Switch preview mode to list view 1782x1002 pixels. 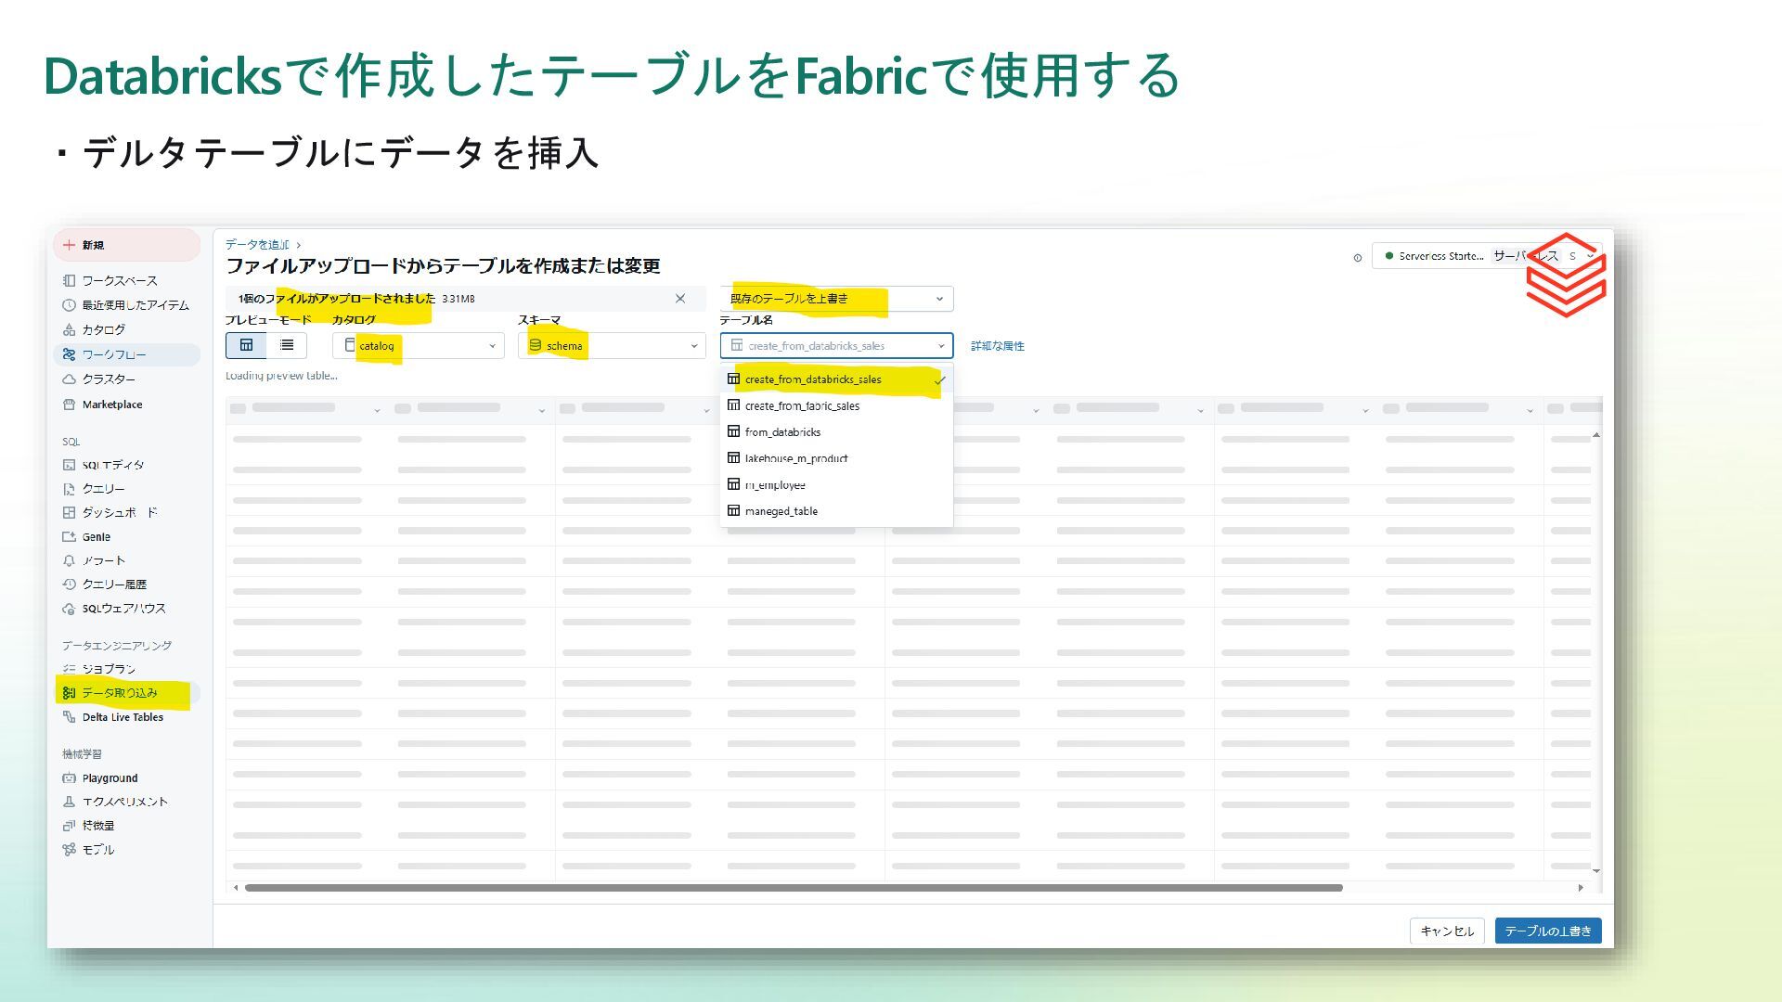[x=287, y=345]
